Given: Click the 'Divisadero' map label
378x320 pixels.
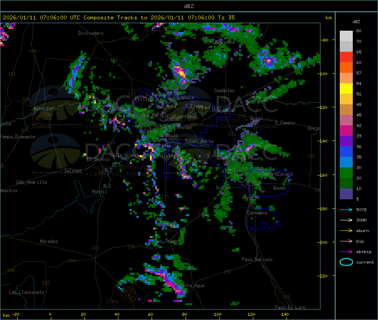Looking at the screenshot, I should tap(91, 33).
